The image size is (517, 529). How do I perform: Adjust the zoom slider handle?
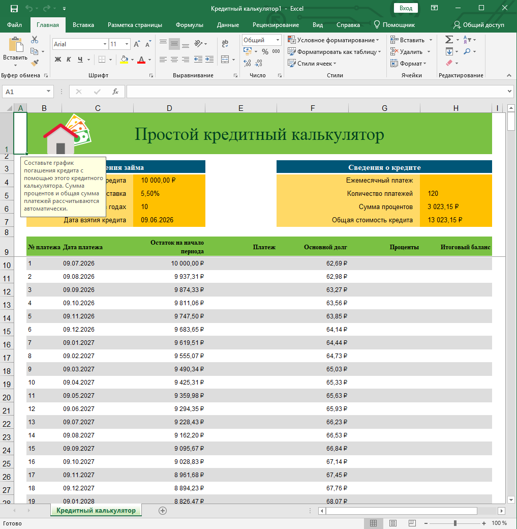[455, 523]
